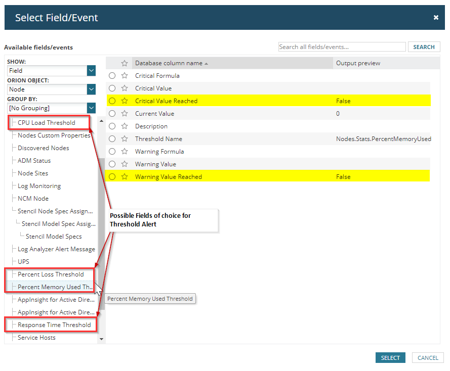Click the SEARCH button
Screen dimensions: 450x371
(424, 47)
